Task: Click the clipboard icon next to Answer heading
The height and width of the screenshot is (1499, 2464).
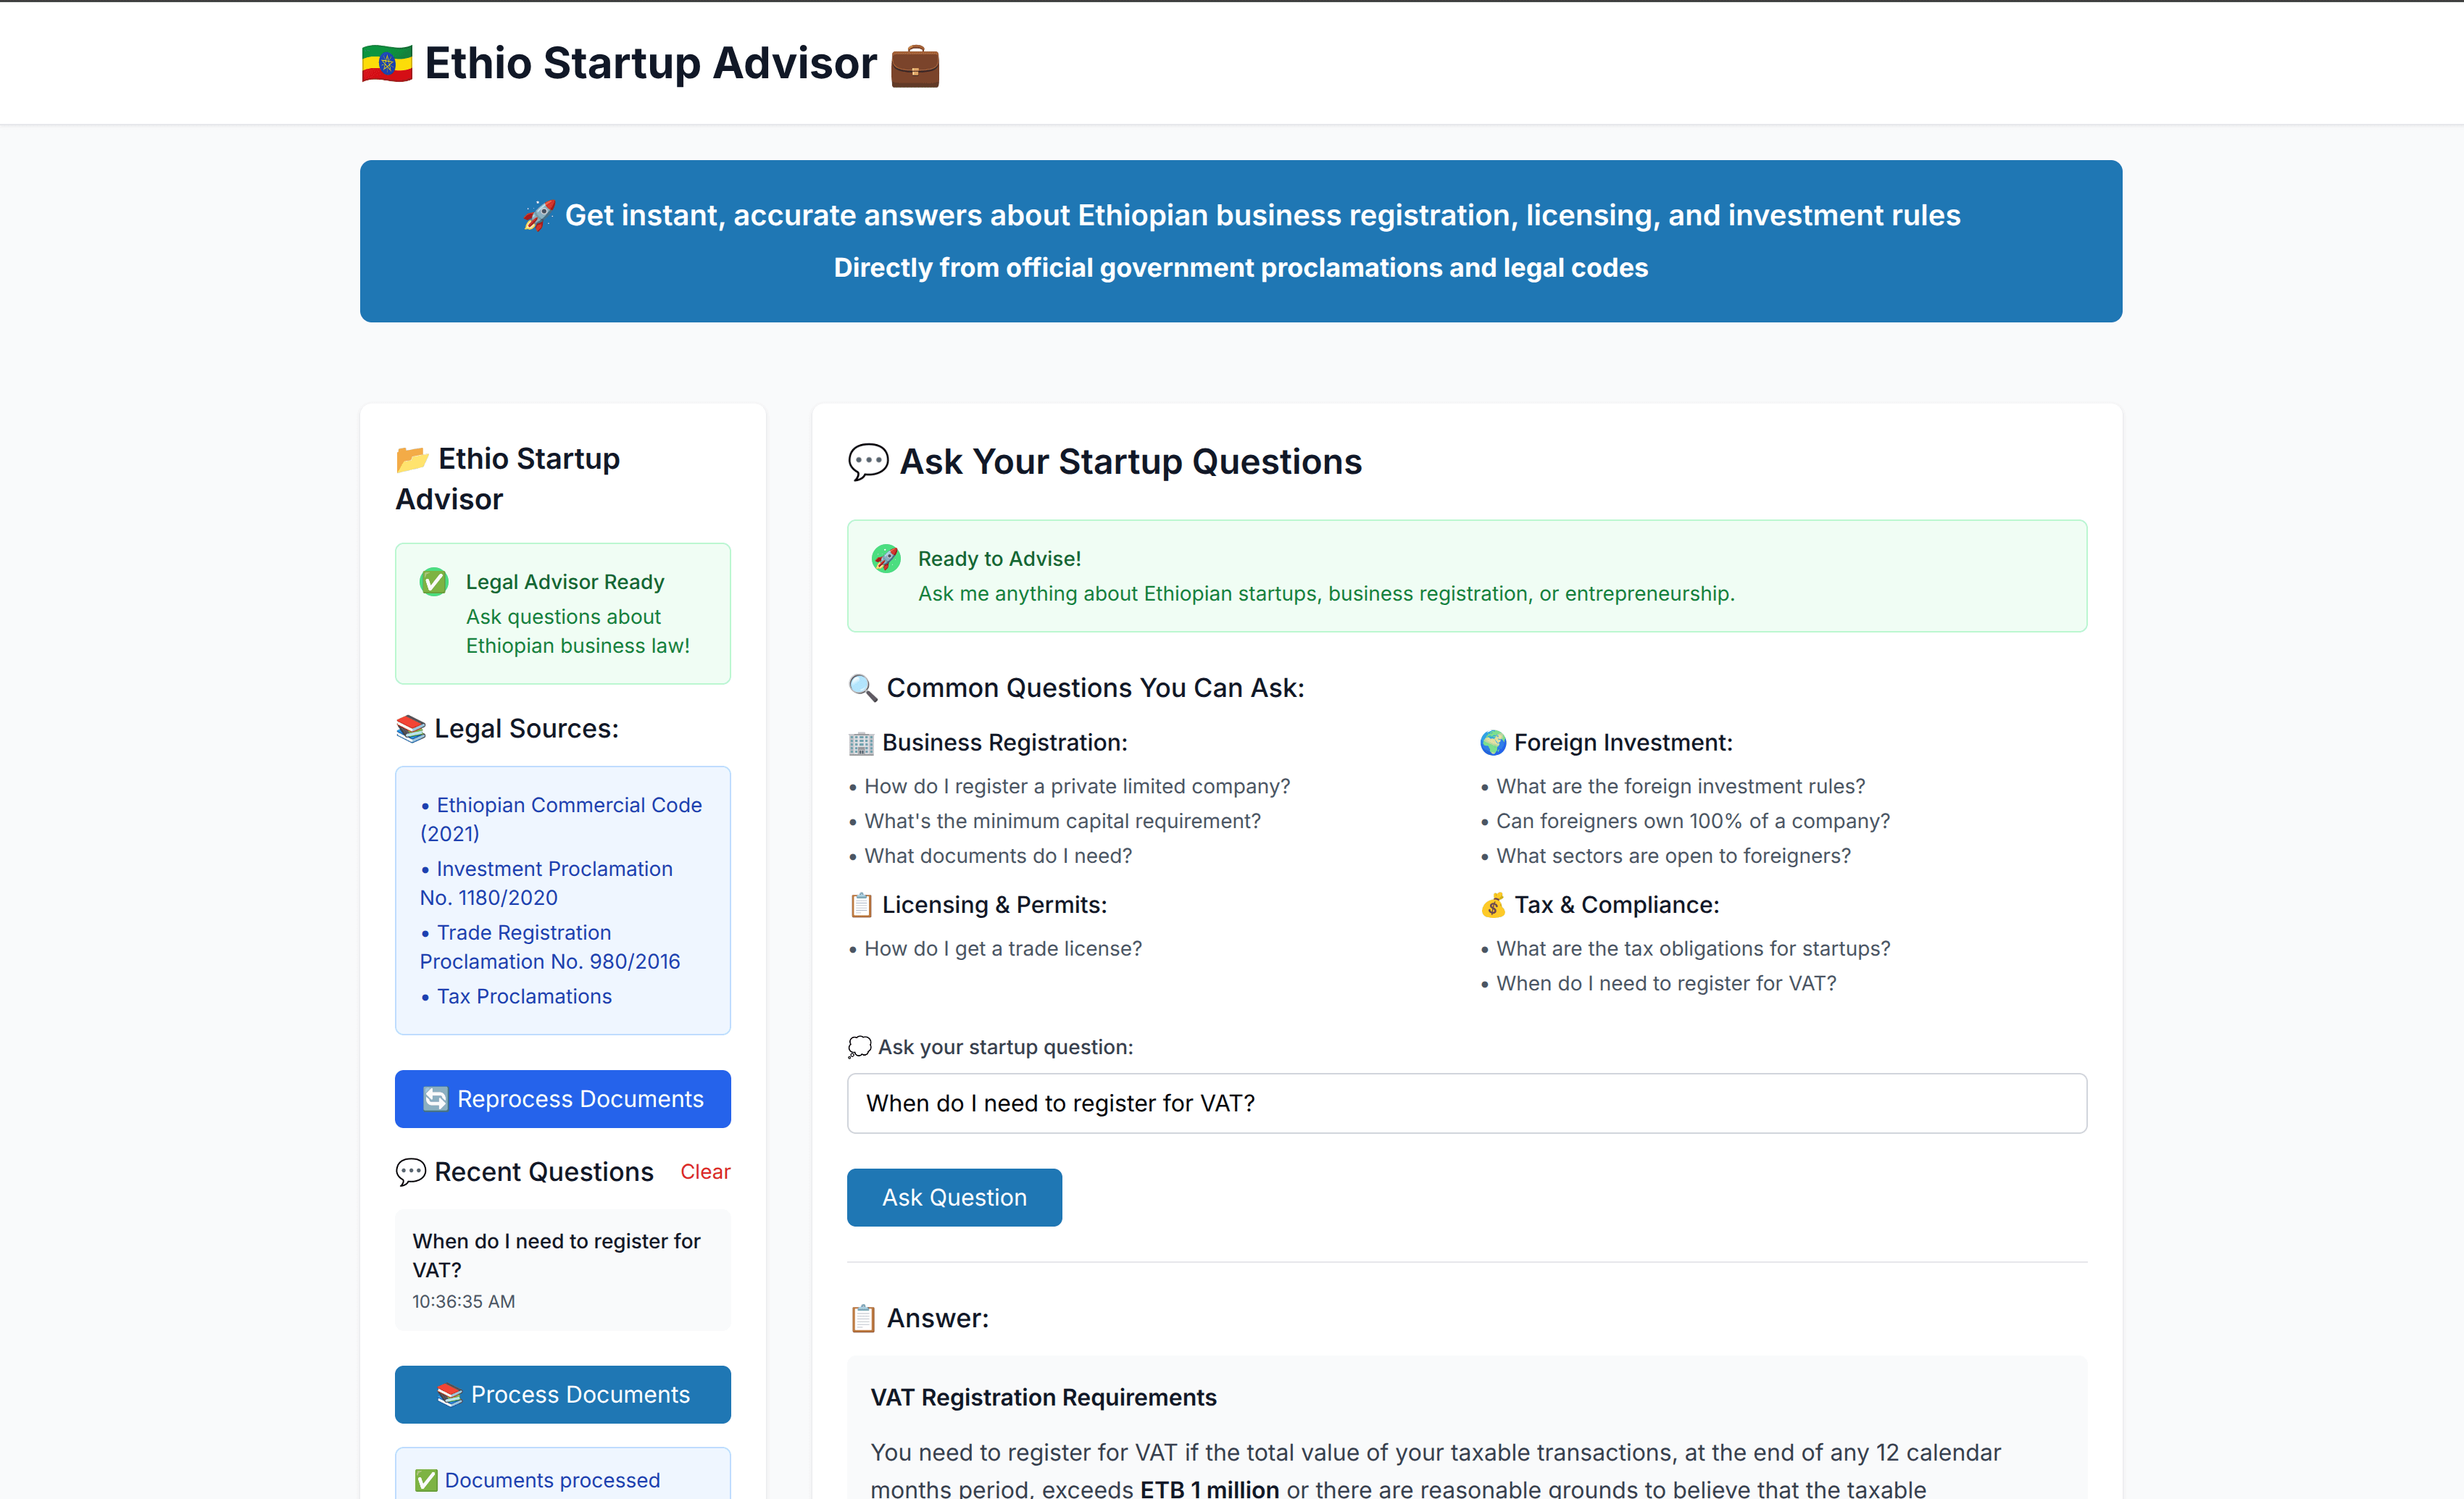Action: 864,1318
